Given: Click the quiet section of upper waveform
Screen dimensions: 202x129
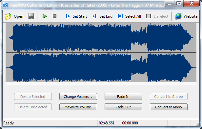Looking at the screenshot, I should 139,38.
